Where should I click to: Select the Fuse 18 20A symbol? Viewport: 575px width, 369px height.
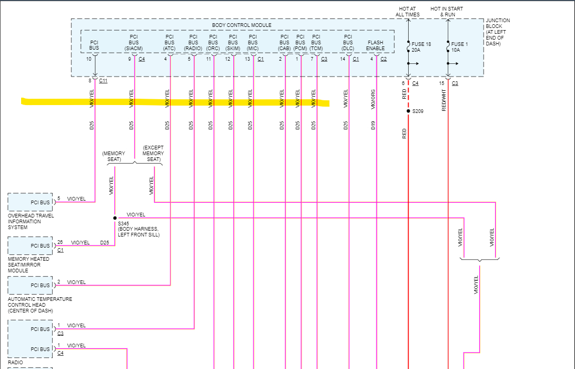point(408,47)
